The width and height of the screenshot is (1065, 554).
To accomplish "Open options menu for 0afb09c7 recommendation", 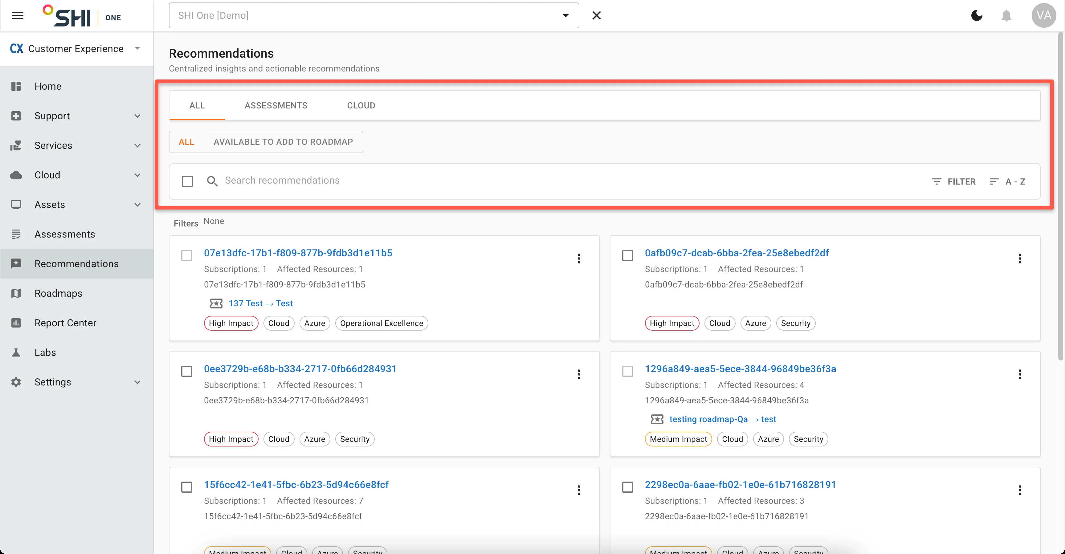I will coord(1019,259).
